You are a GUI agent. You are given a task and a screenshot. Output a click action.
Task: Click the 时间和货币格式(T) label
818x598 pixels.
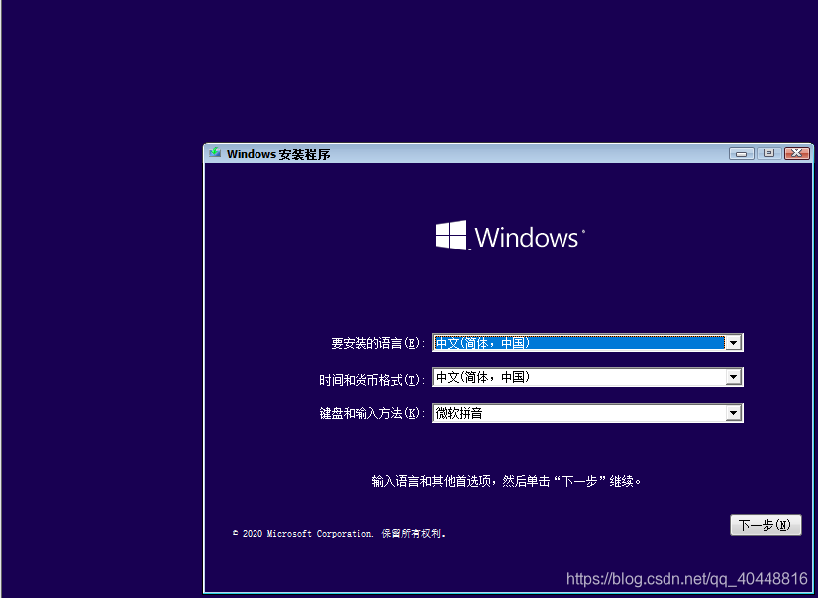coord(372,380)
